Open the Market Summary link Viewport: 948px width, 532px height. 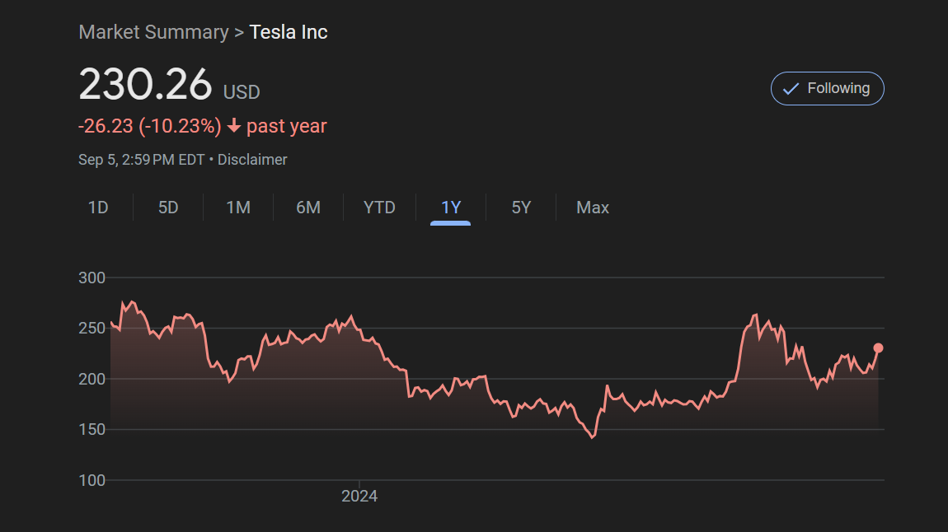click(153, 32)
